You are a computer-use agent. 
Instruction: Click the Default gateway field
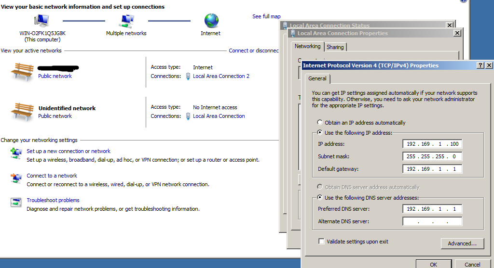[432, 169]
